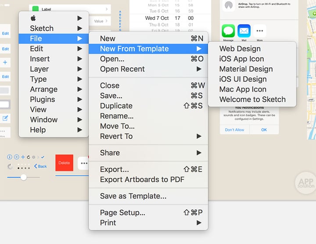Select Welcome to Sketch template
The width and height of the screenshot is (316, 244).
(x=252, y=99)
